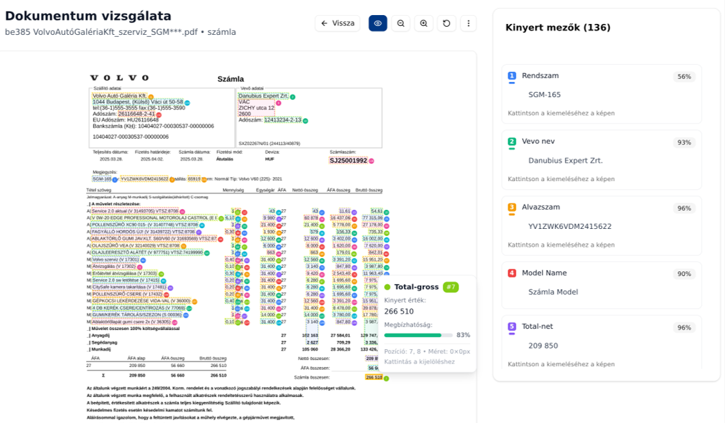Image resolution: width=725 pixels, height=423 pixels.
Task: Click the 96% confidence badge on Alvazszam
Action: pyautogui.click(x=684, y=208)
